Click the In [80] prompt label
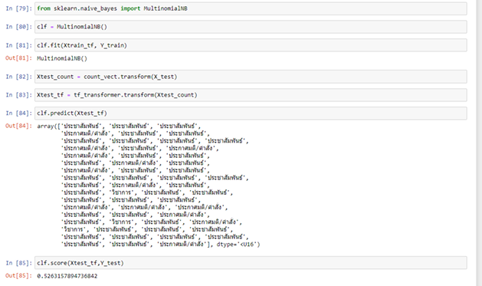 pyautogui.click(x=18, y=27)
